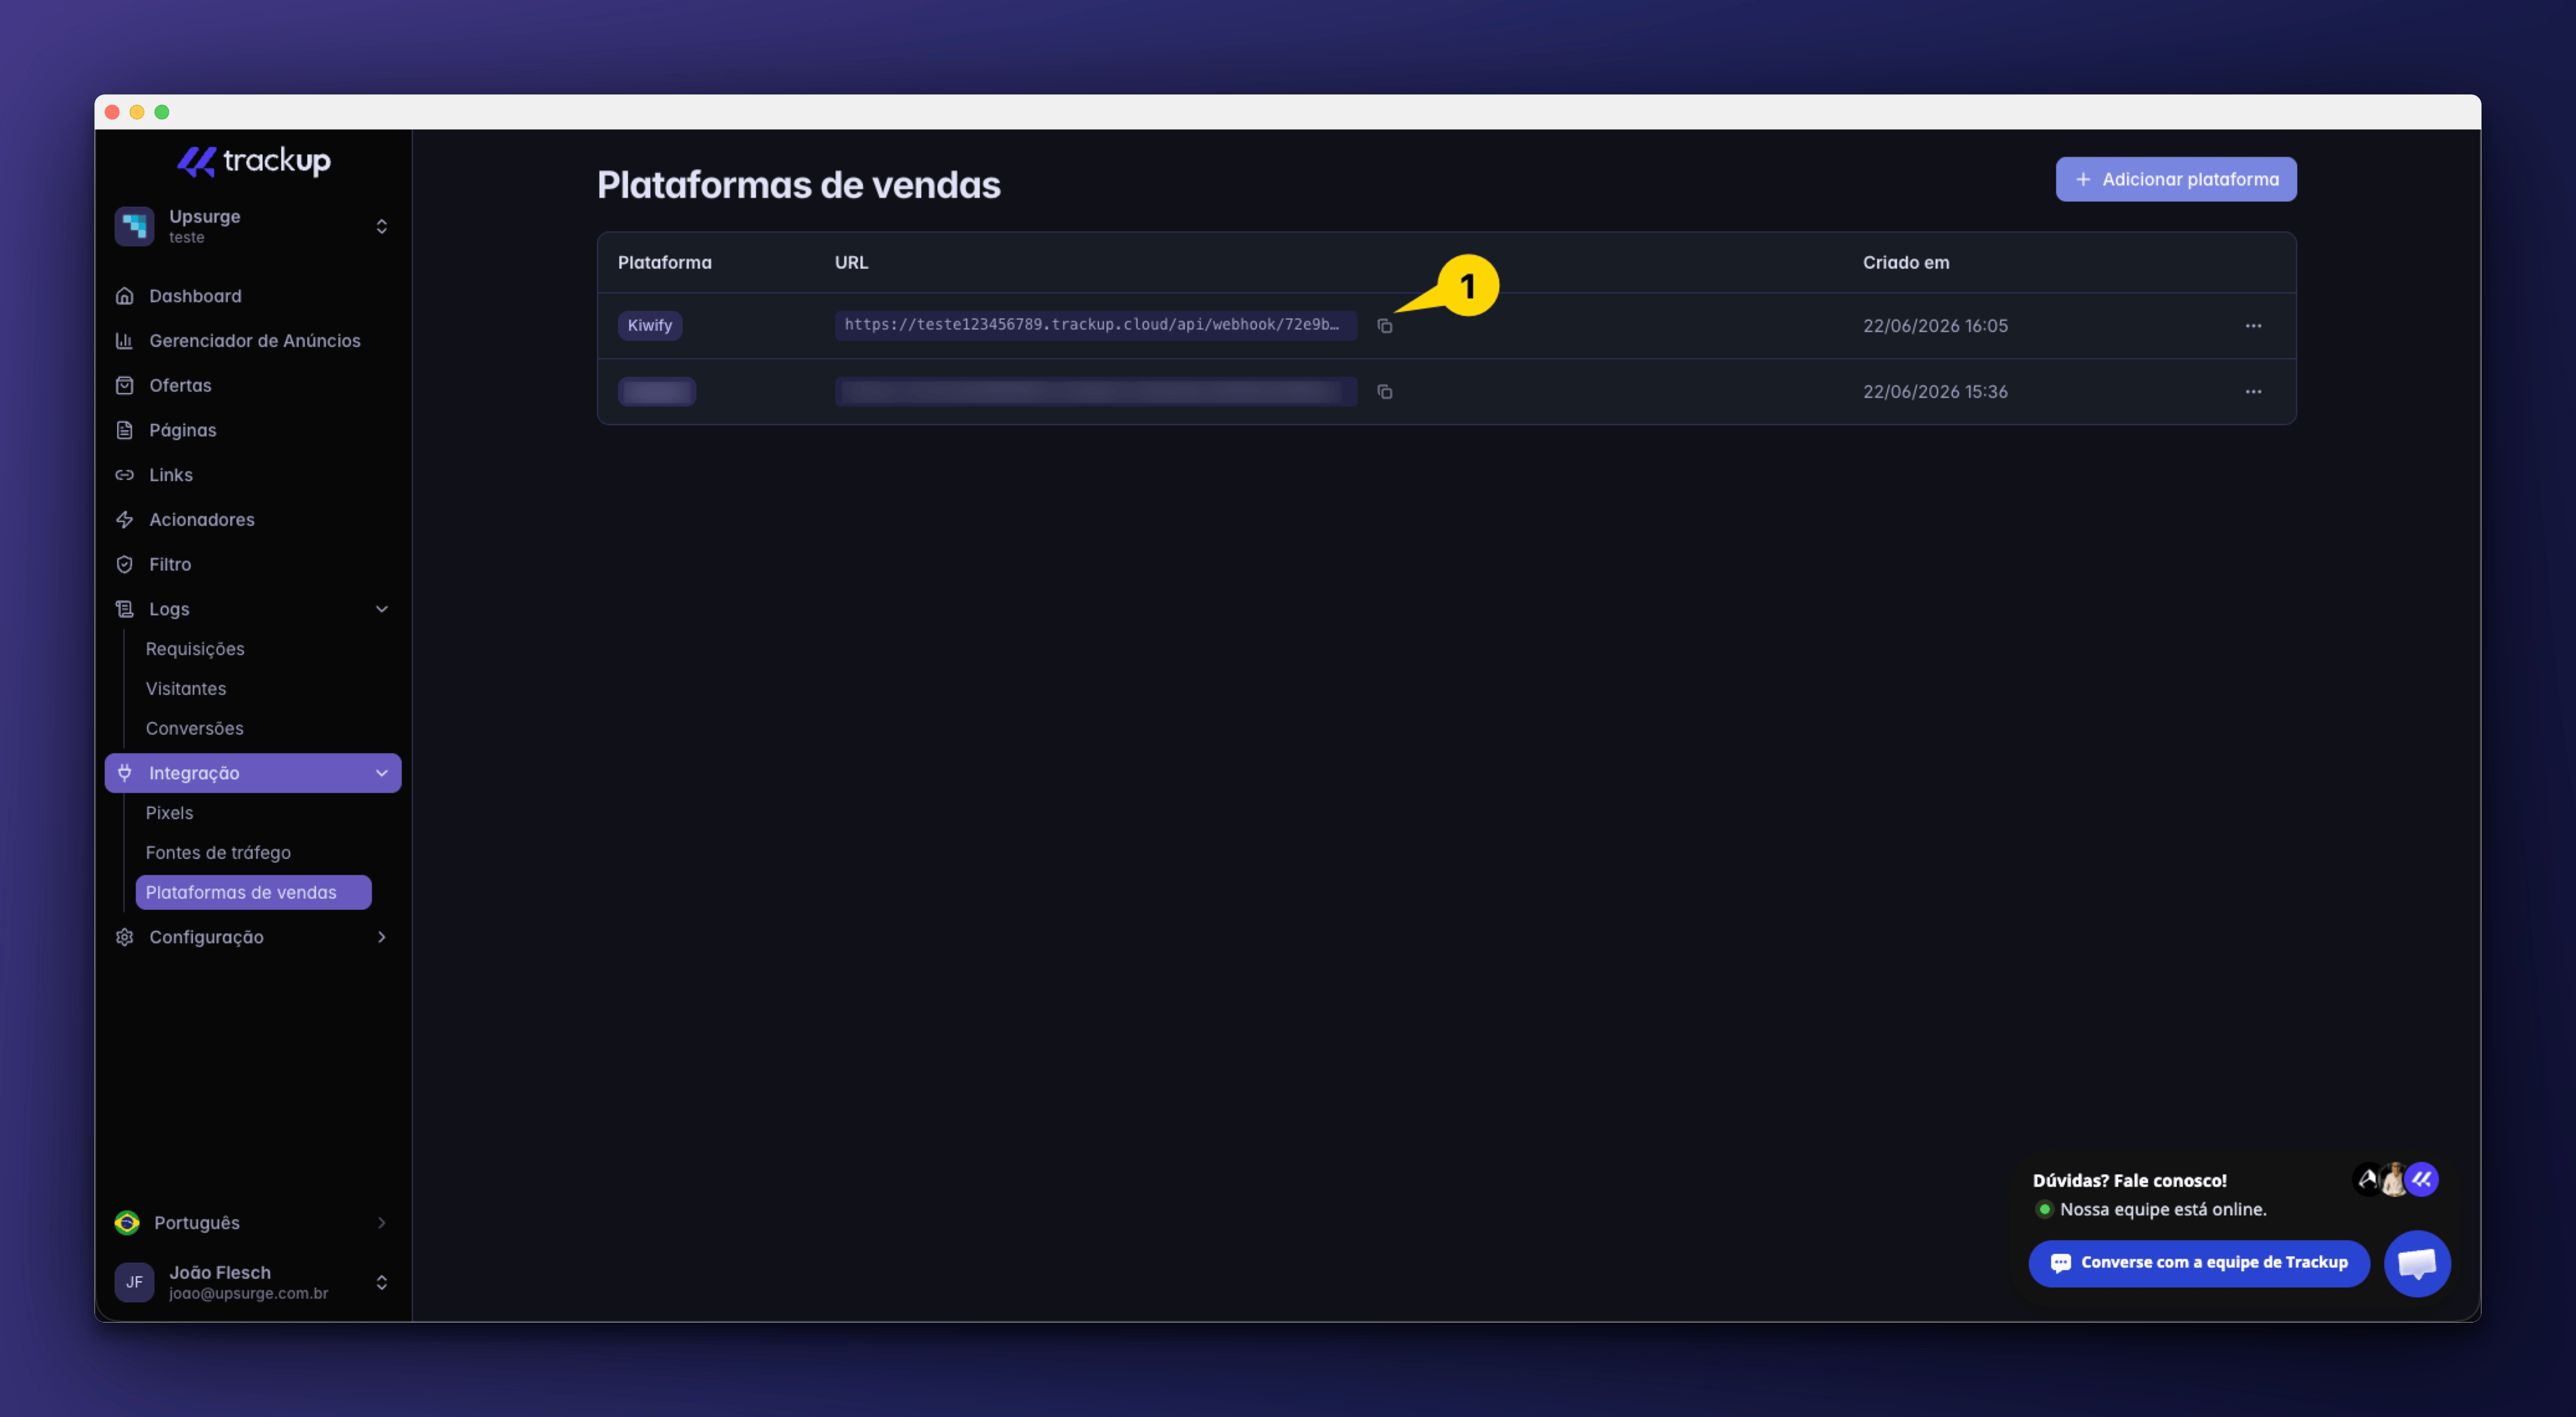Open the Filtro page
Viewport: 2576px width, 1417px height.
pyautogui.click(x=169, y=565)
